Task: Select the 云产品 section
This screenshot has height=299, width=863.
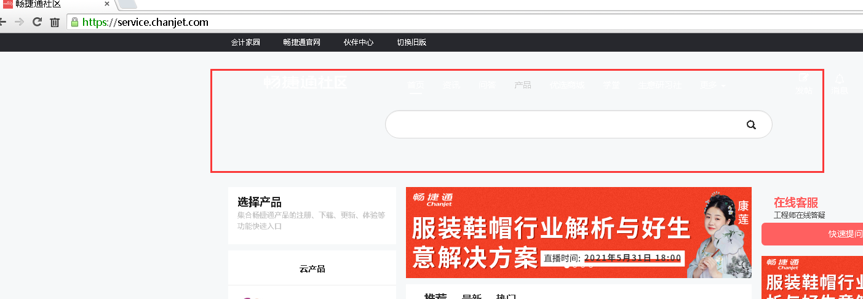Action: [x=312, y=269]
